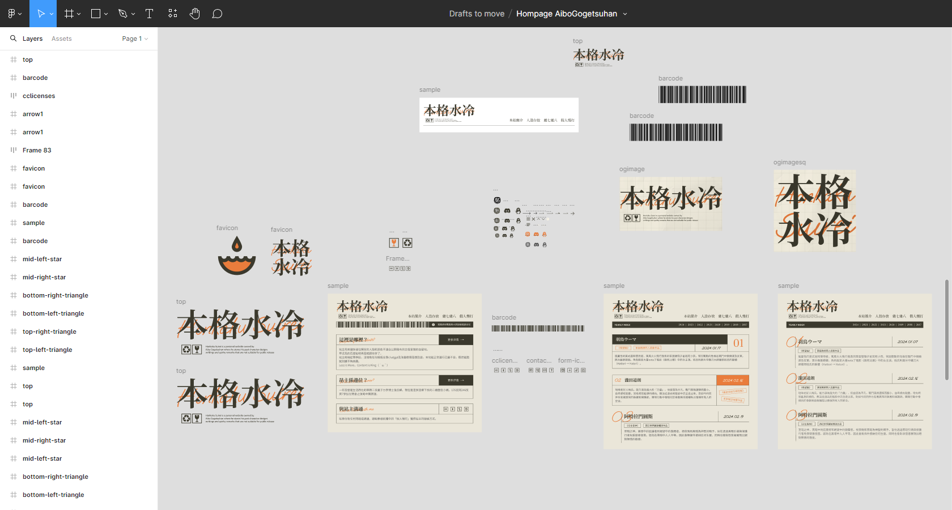Switch to the Assets tab
The height and width of the screenshot is (510, 952).
61,39
